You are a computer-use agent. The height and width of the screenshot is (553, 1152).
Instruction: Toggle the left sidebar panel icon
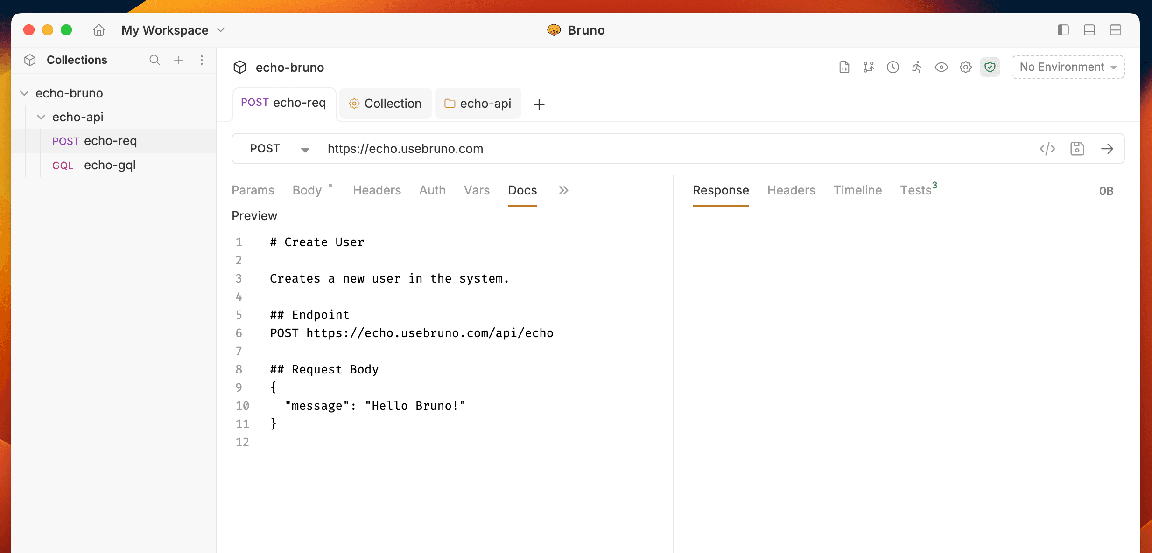[x=1062, y=30]
